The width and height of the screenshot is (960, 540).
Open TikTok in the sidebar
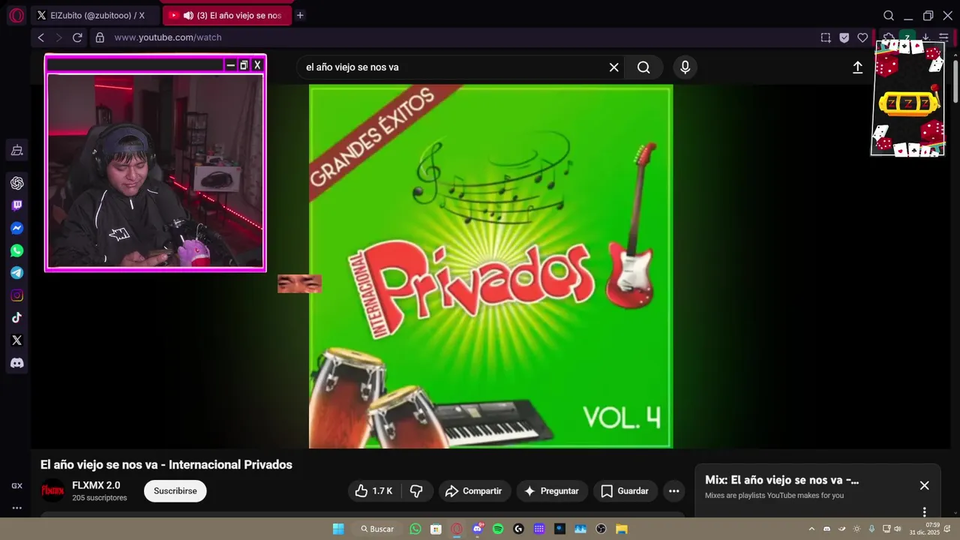click(16, 318)
